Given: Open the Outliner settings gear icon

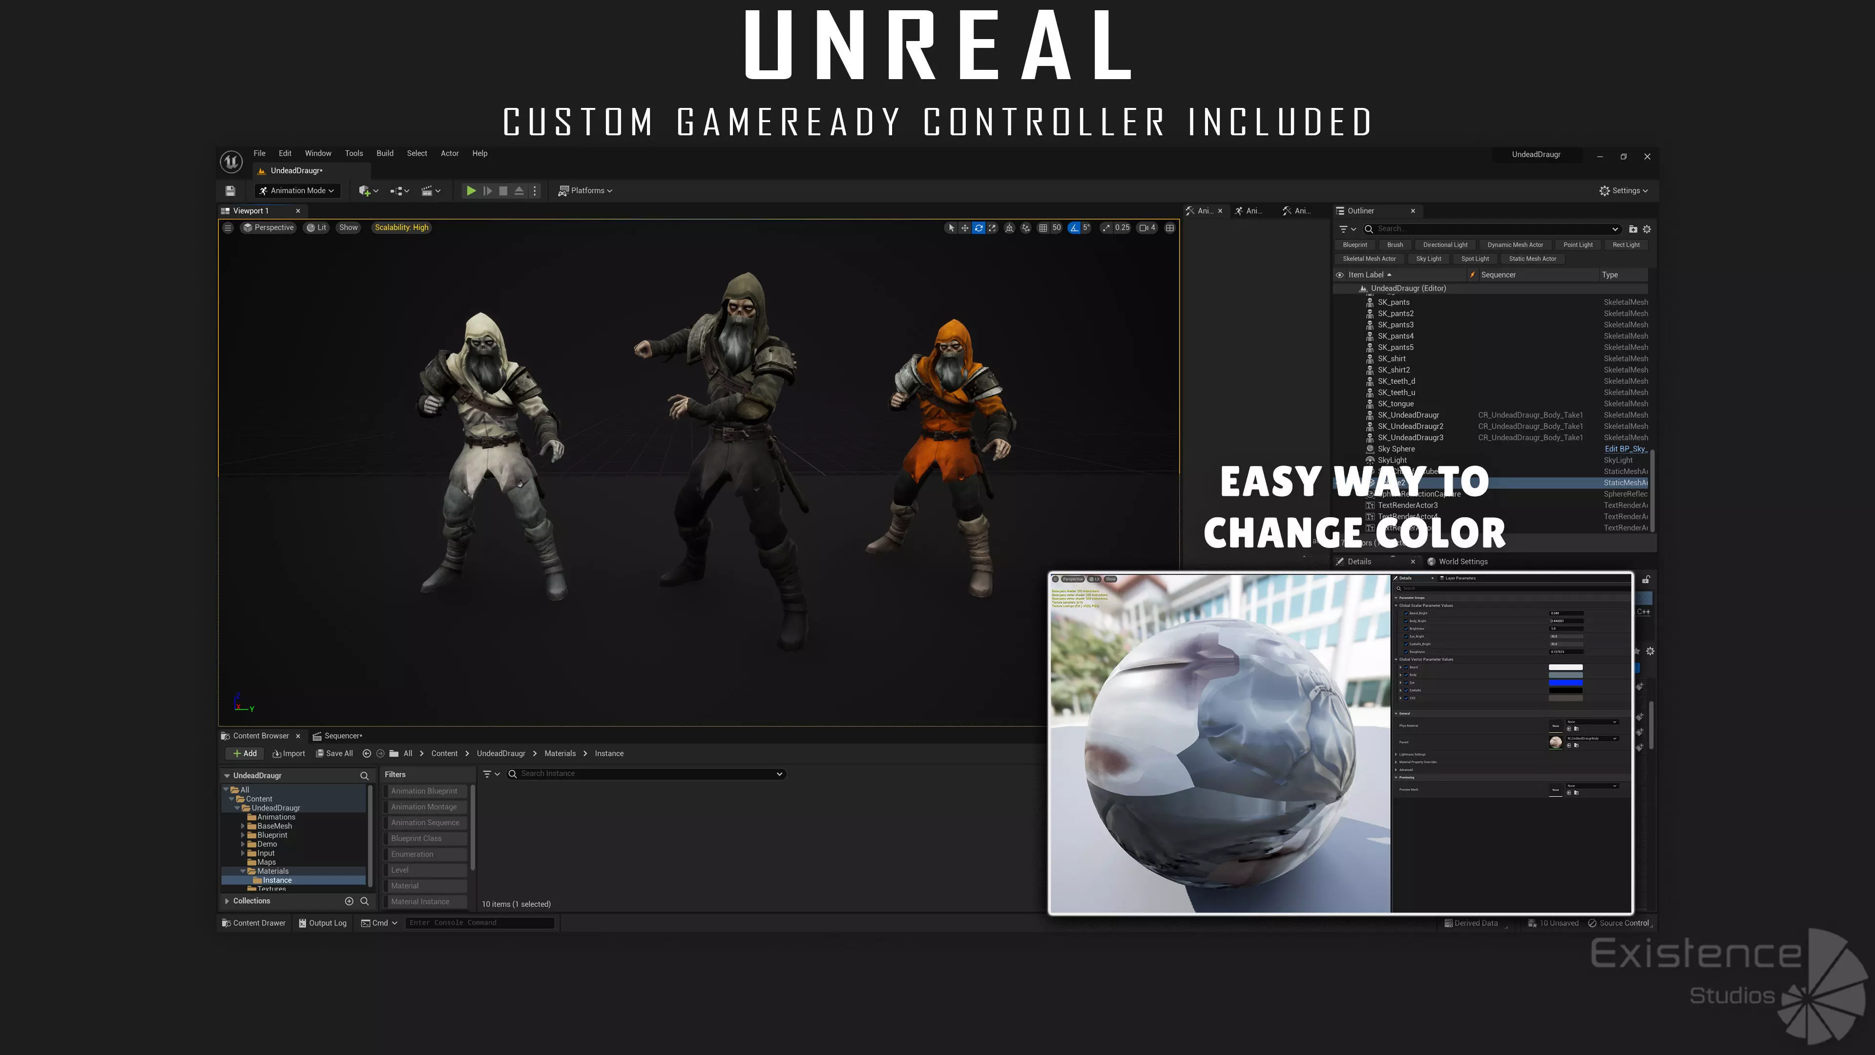Looking at the screenshot, I should click(1647, 230).
